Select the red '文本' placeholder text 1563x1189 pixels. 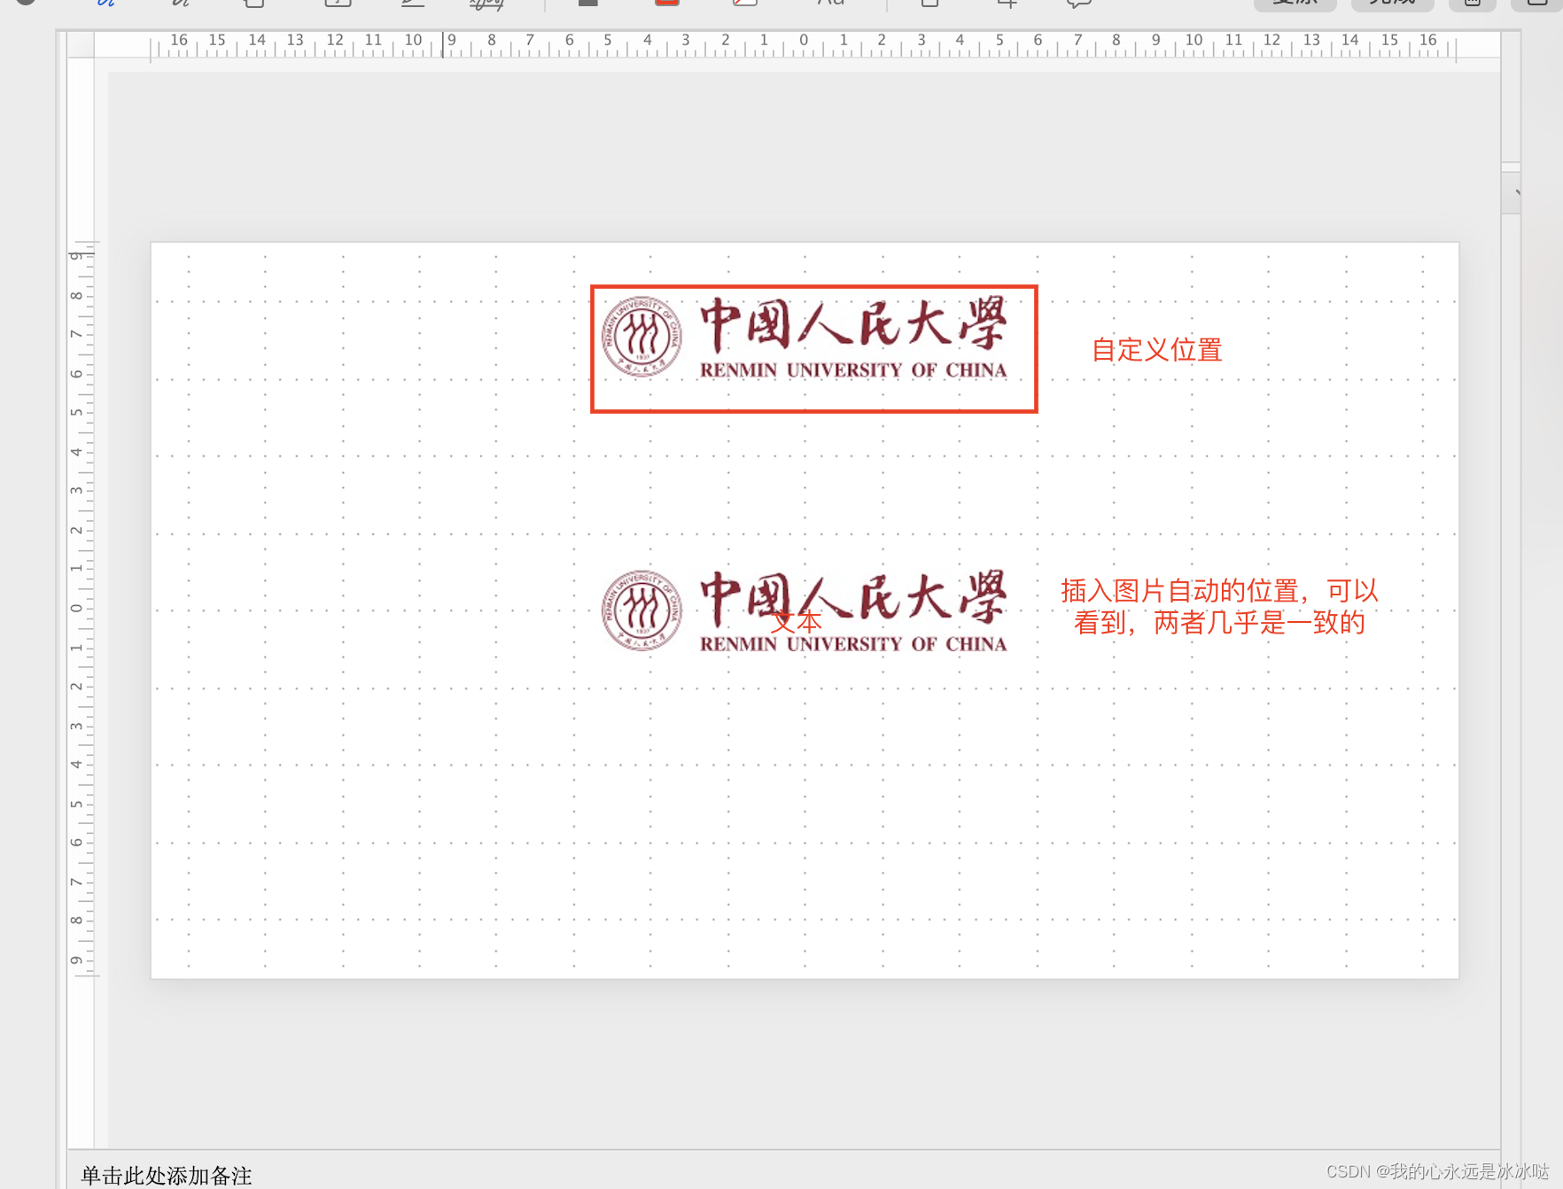[796, 621]
